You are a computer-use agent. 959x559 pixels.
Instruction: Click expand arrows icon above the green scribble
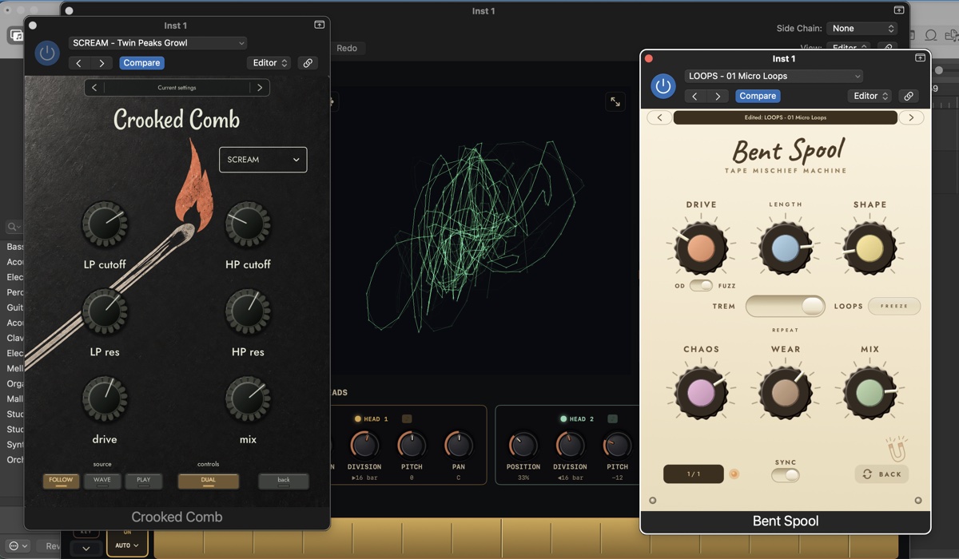coord(615,101)
